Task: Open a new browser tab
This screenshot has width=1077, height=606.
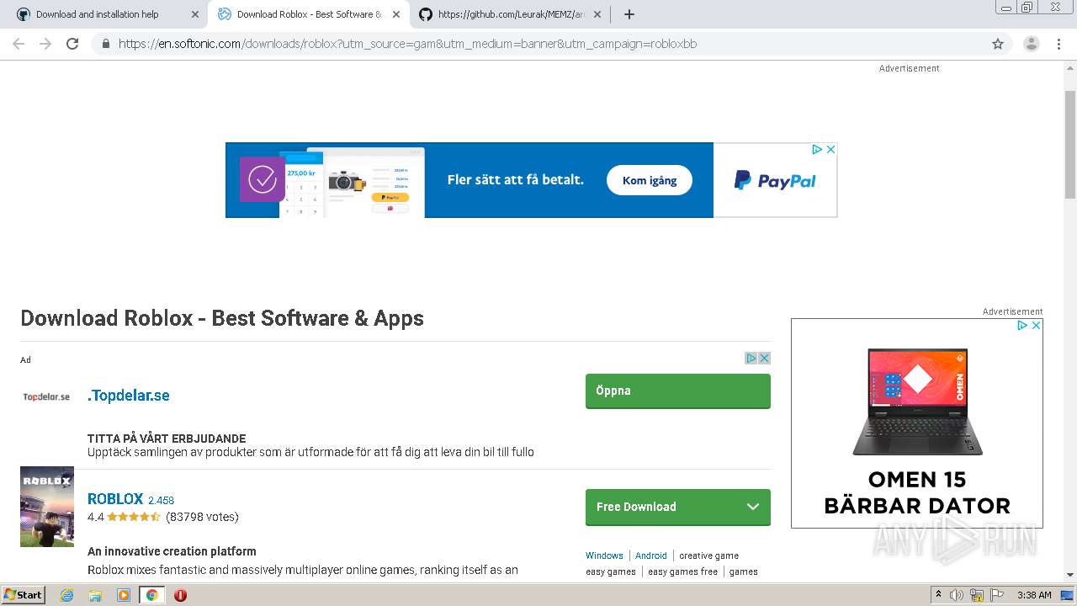Action: (x=629, y=14)
